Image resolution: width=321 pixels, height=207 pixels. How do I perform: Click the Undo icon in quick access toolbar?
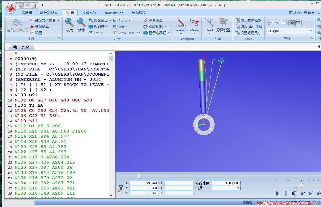click(28, 5)
